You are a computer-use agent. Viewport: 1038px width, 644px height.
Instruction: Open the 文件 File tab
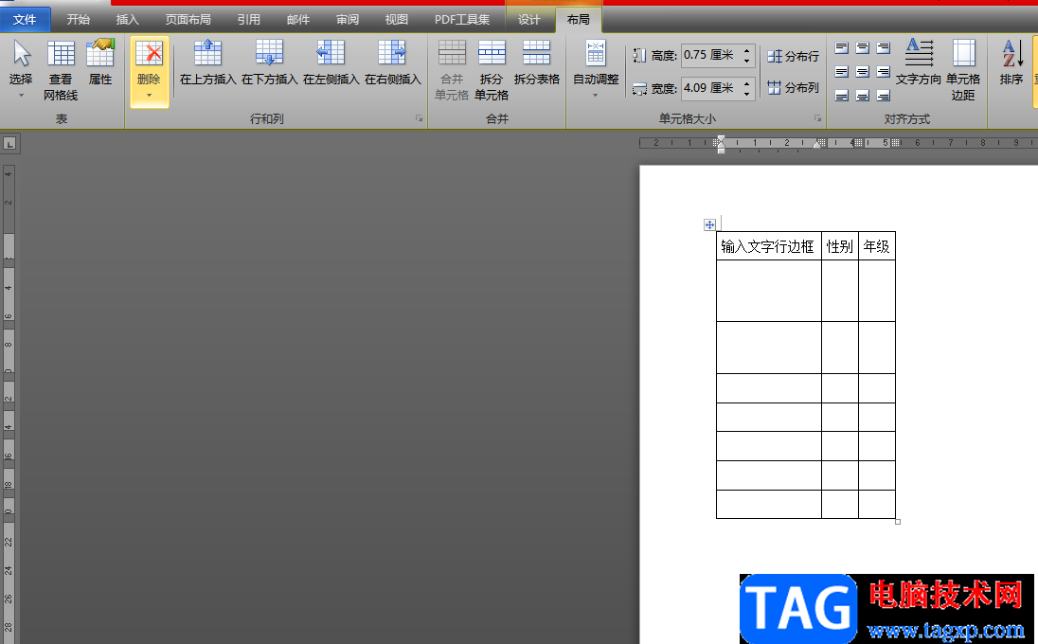click(x=25, y=20)
